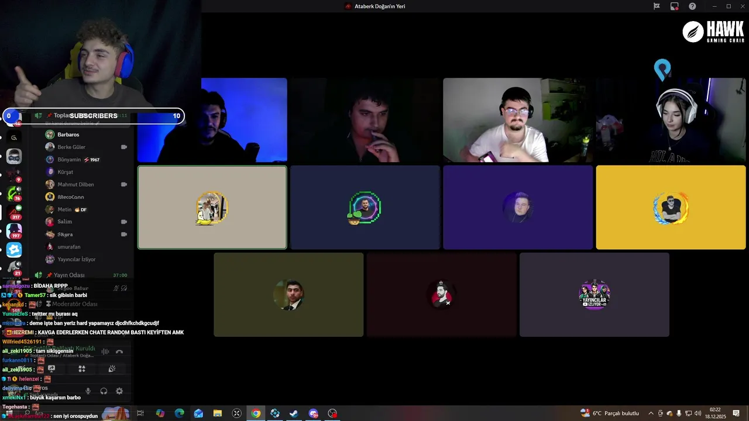Click camera icon next to Berke Güler
The height and width of the screenshot is (421, 749).
coord(124,147)
